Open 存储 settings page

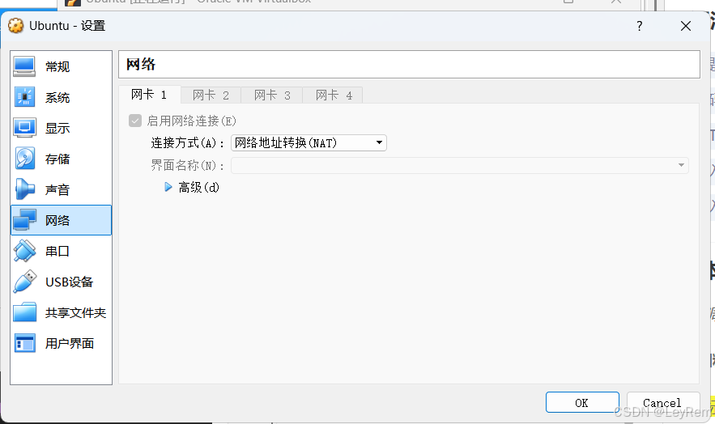(61, 159)
